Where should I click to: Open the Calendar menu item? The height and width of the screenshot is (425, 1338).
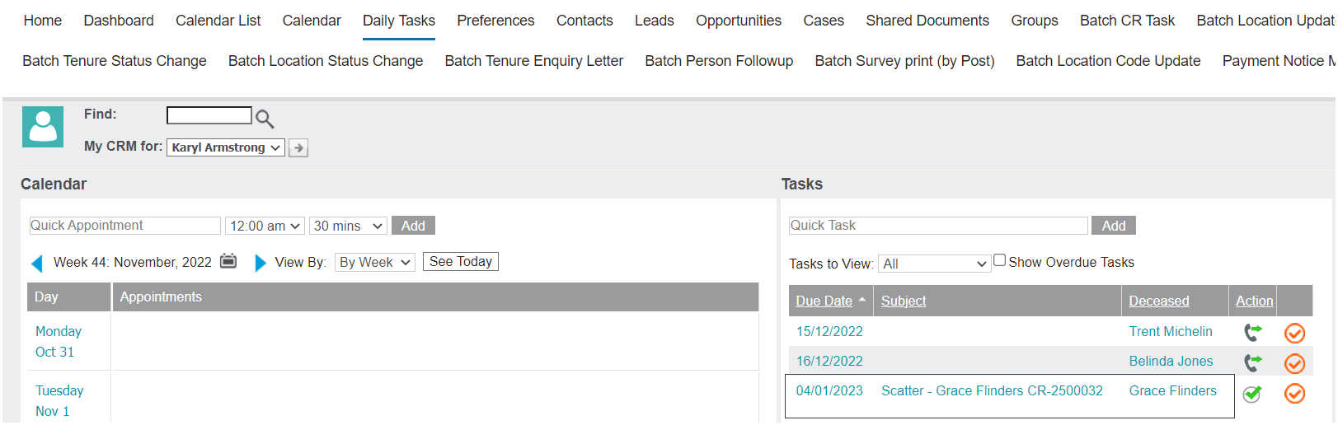point(312,21)
